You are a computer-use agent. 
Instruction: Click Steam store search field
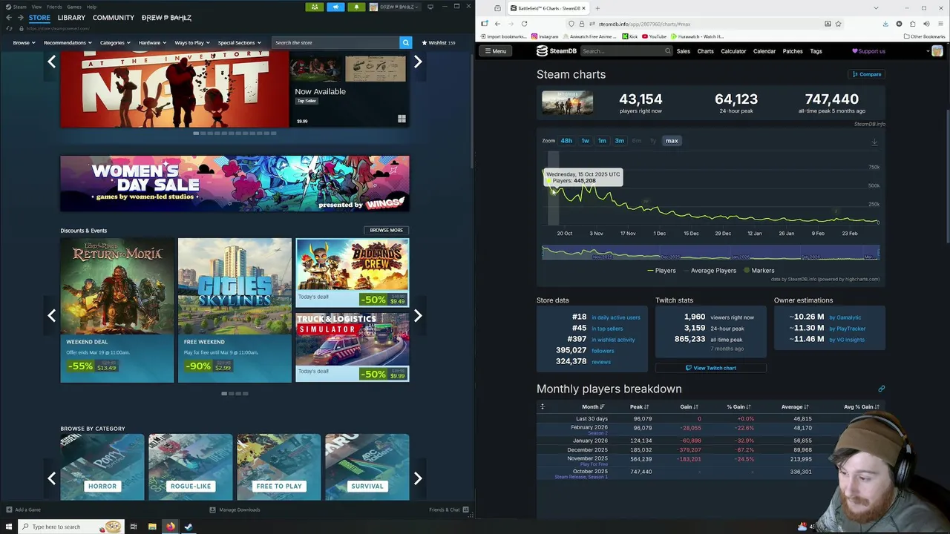click(335, 42)
